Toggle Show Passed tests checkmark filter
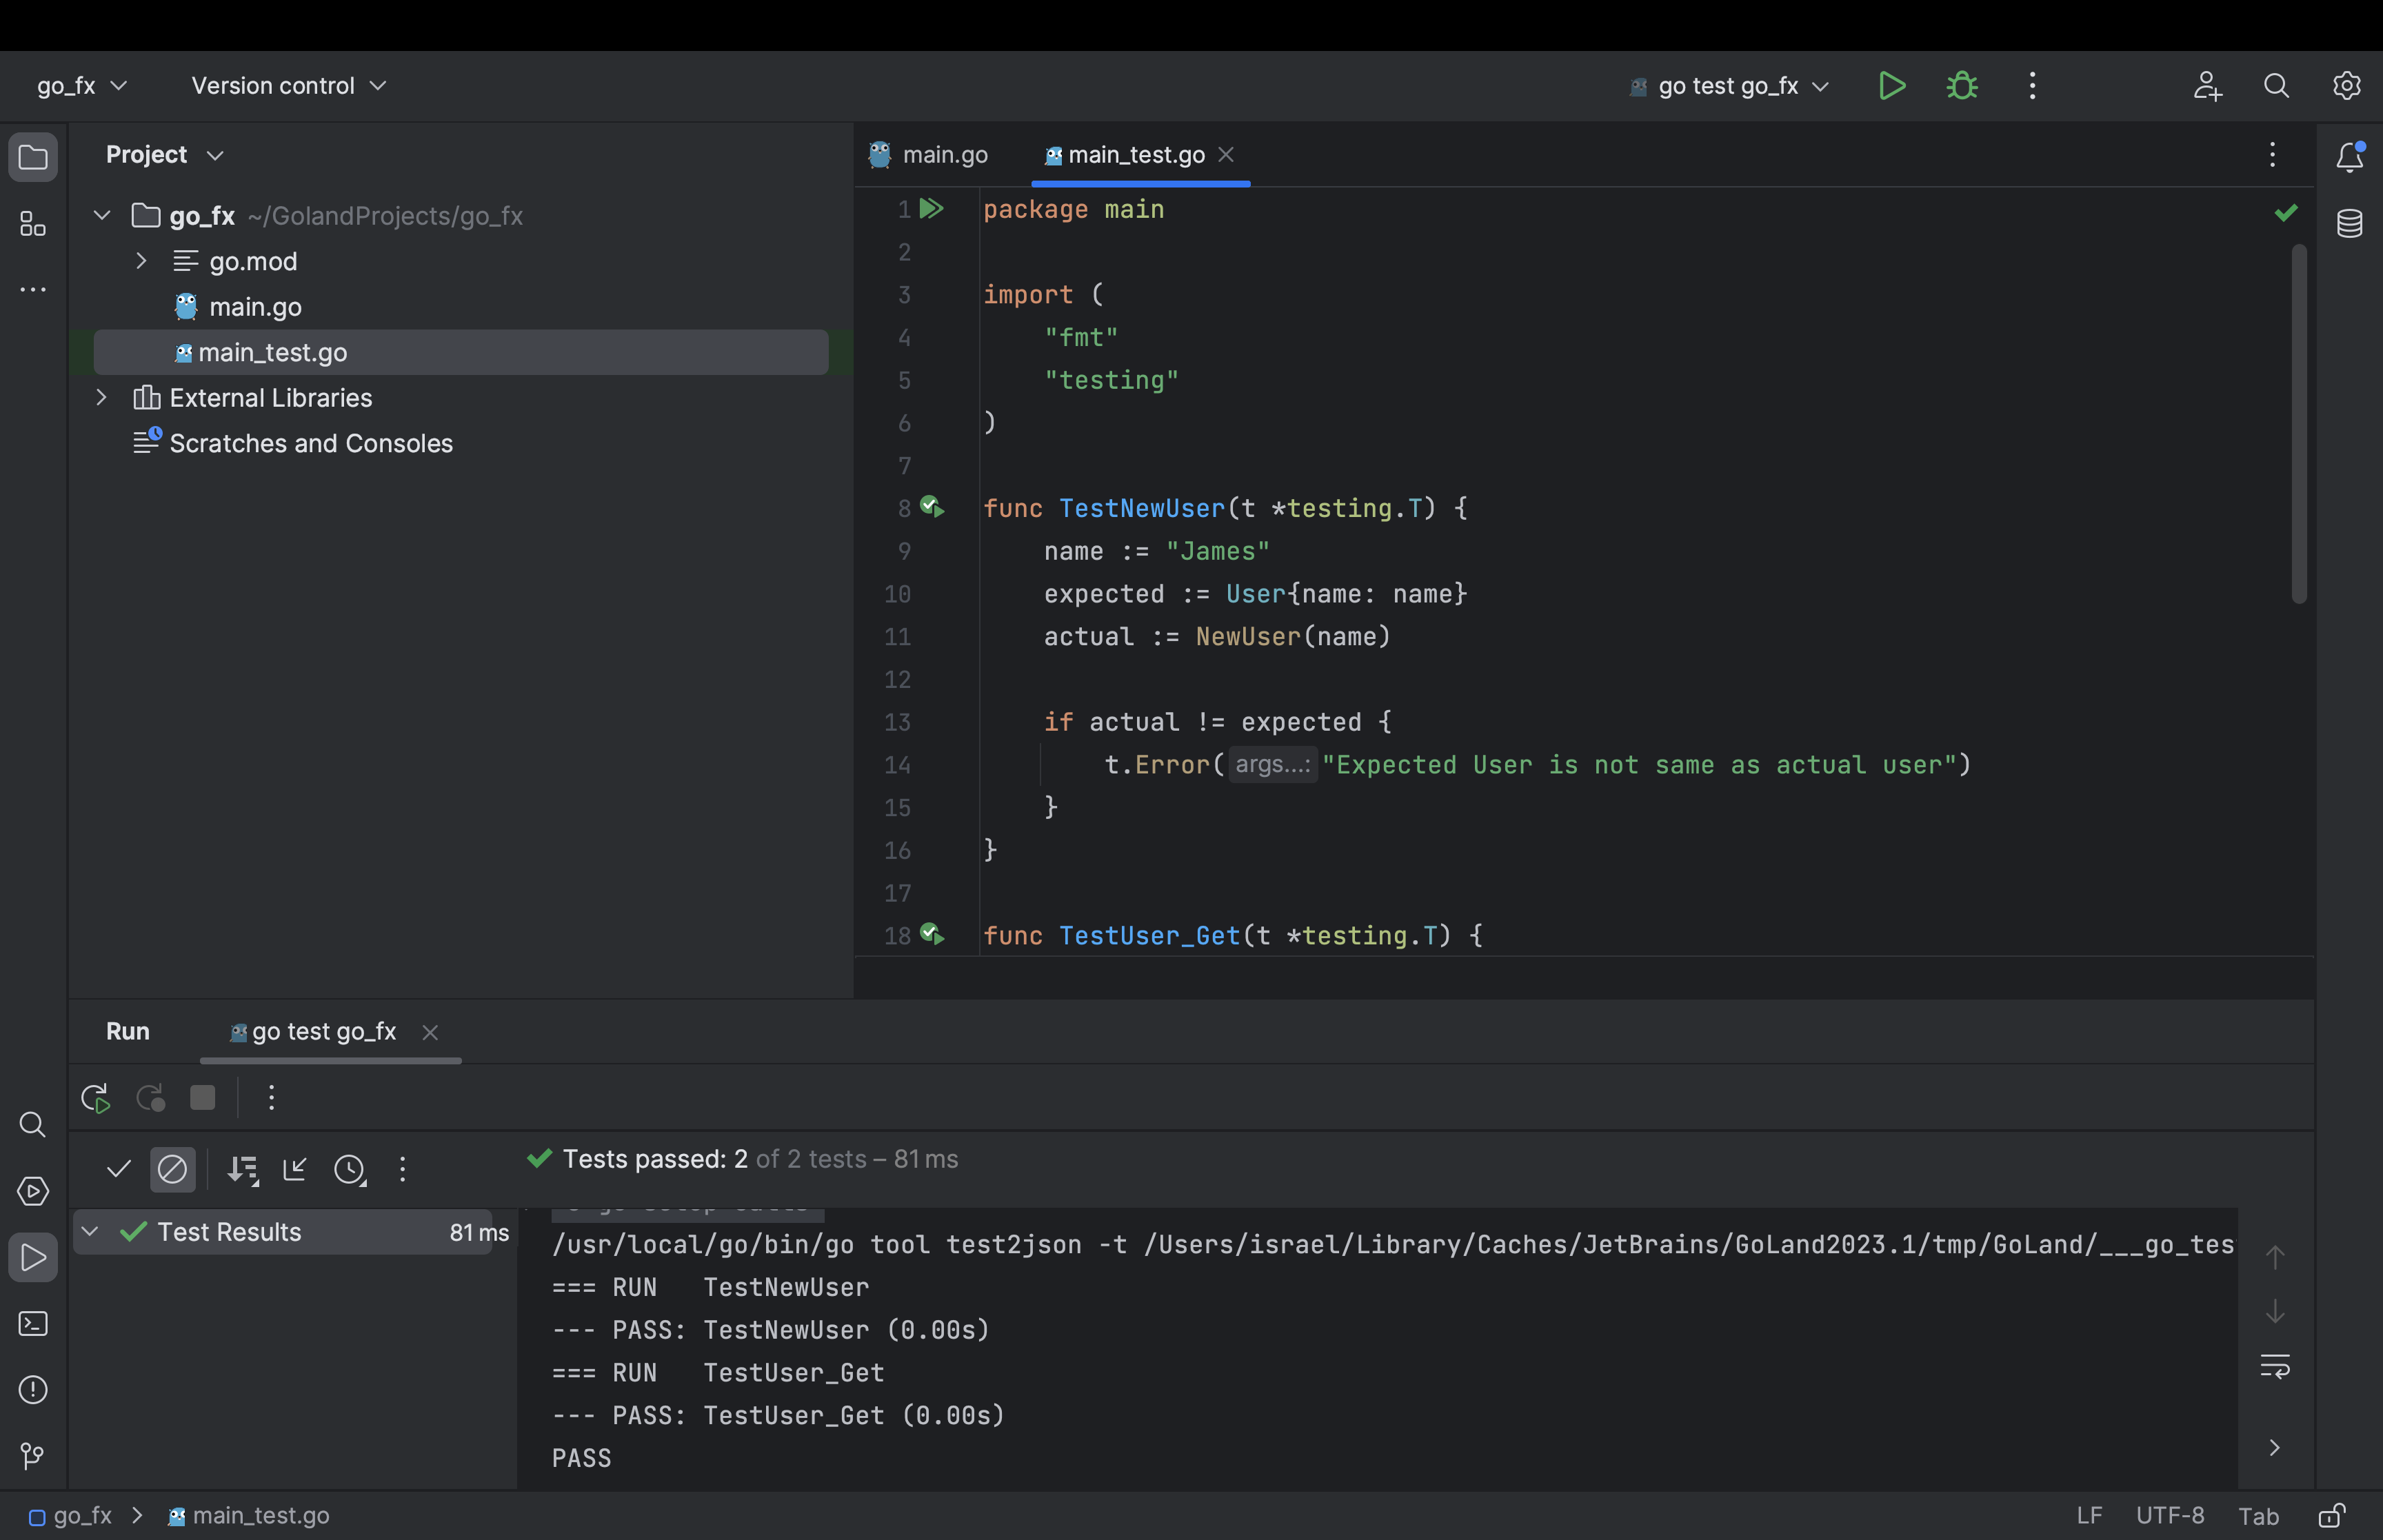Viewport: 2383px width, 1540px height. [119, 1169]
